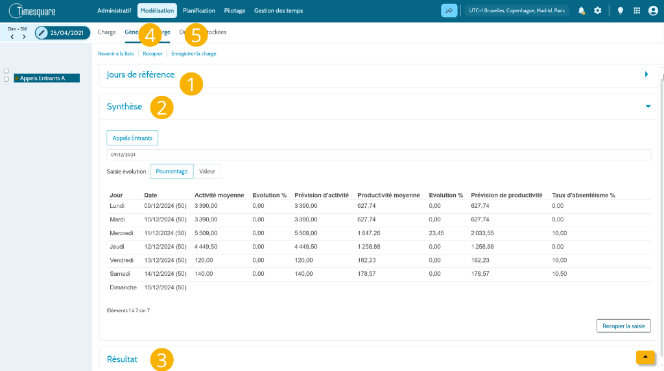Screen dimensions: 664x371
Task: Click the Lundi row label
Action: (x=117, y=206)
